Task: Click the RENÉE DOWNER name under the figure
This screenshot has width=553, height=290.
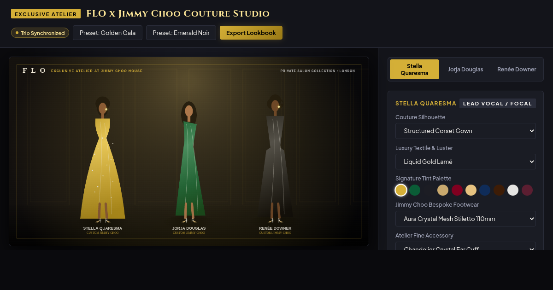Action: (275, 228)
